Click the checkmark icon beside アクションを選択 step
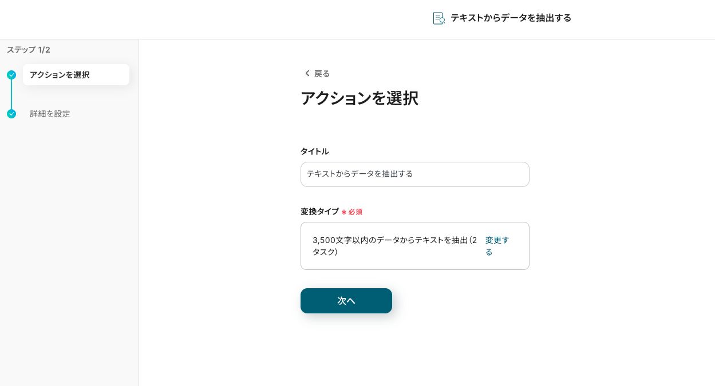 (11, 75)
